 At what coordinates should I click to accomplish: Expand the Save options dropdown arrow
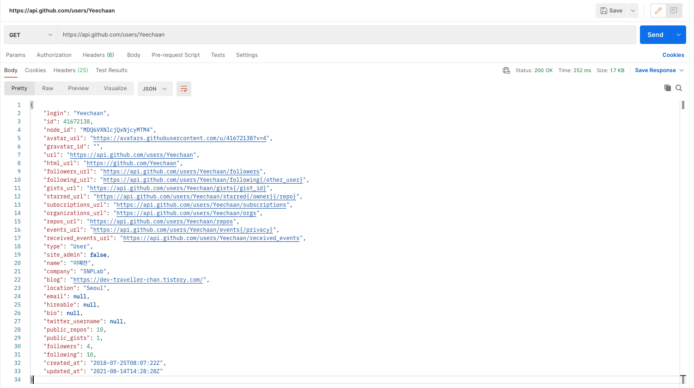[x=633, y=11]
